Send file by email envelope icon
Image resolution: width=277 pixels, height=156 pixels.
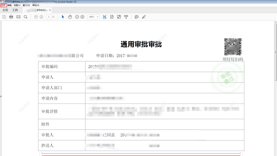(x=18, y=17)
